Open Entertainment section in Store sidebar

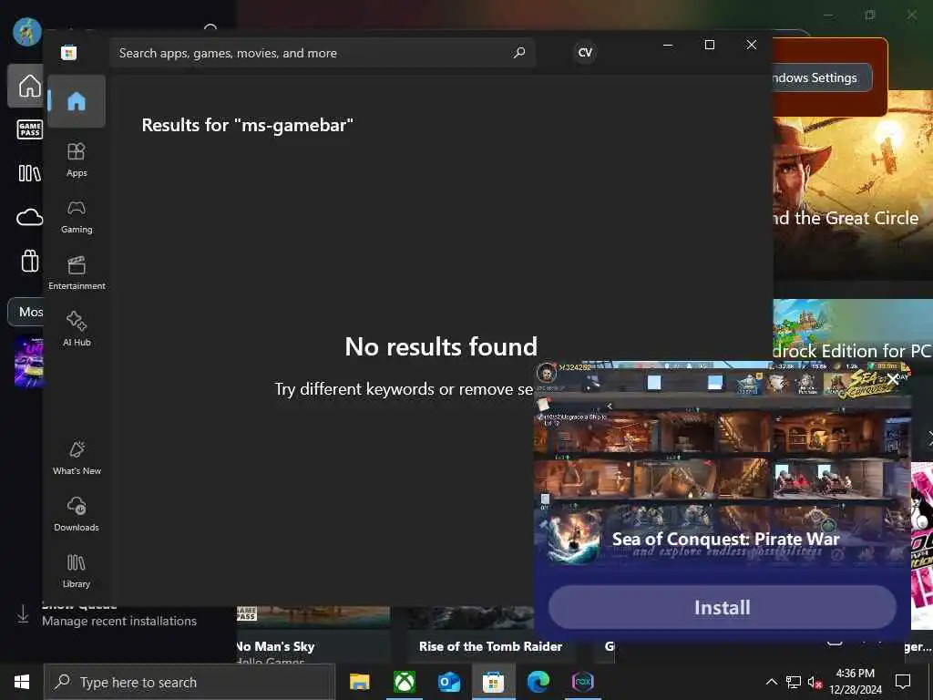click(x=77, y=273)
